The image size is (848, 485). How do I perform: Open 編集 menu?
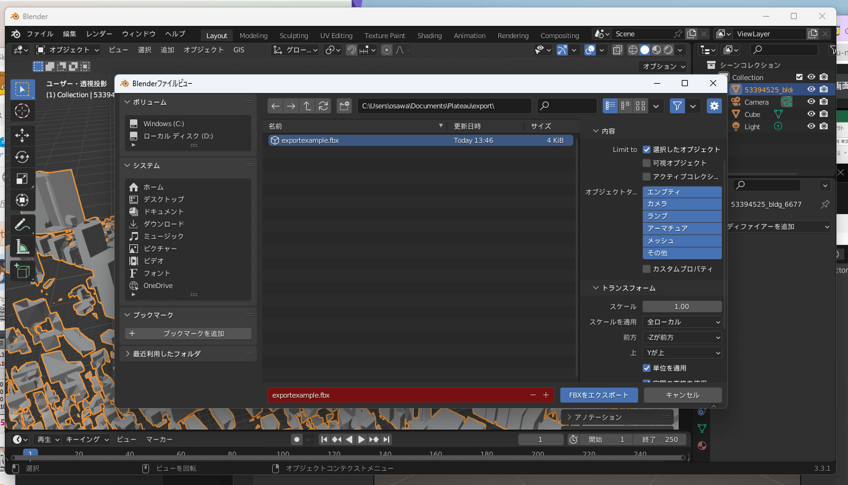pyautogui.click(x=70, y=34)
